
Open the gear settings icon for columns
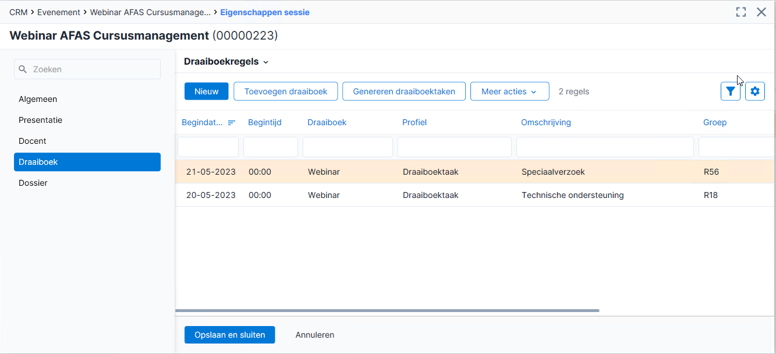click(x=755, y=91)
